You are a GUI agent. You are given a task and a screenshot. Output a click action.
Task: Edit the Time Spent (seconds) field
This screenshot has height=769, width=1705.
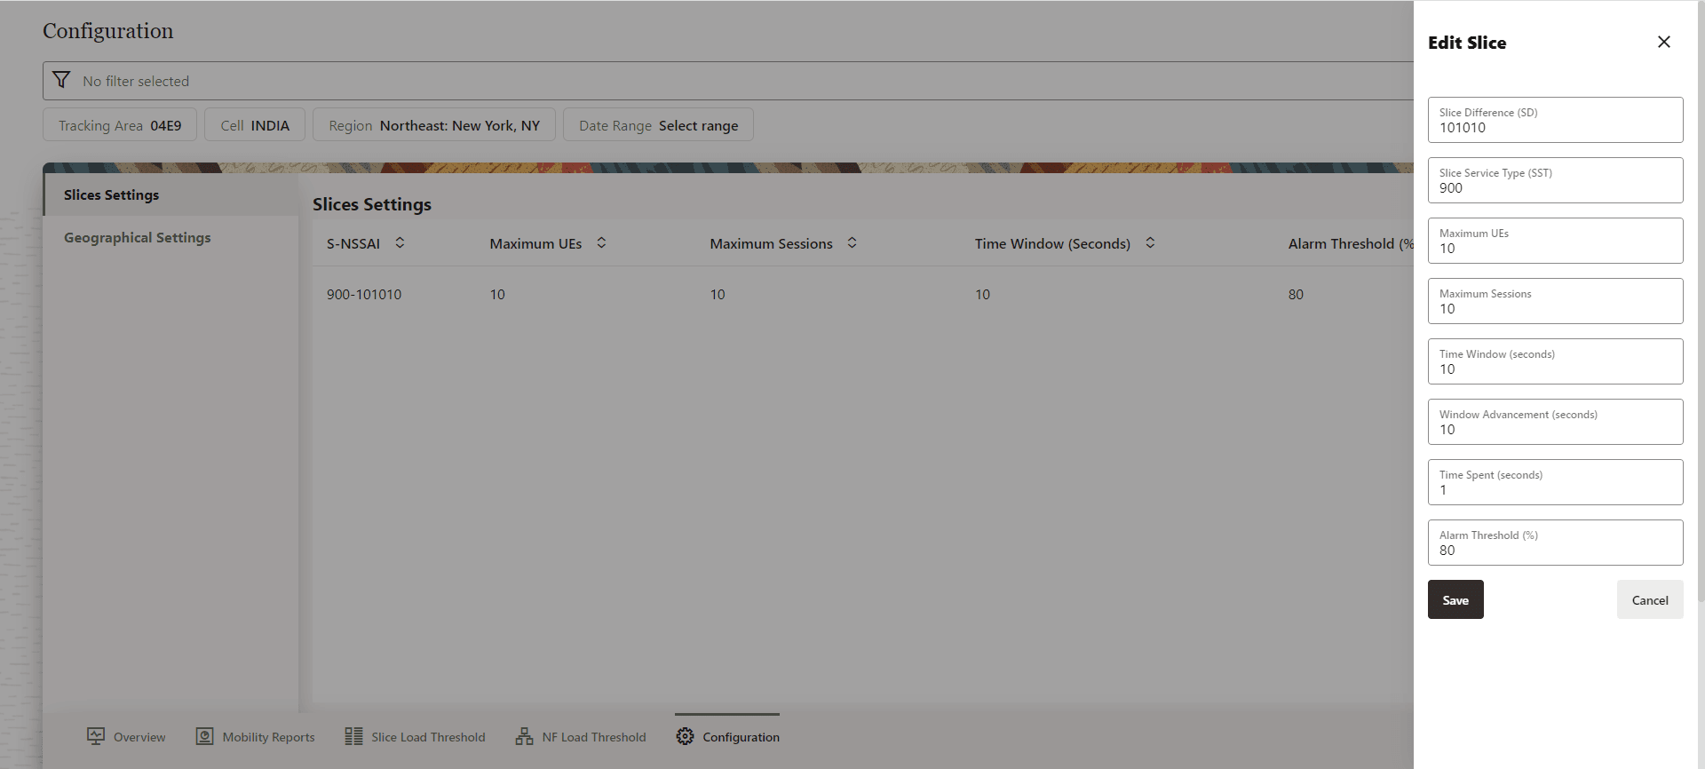click(1555, 482)
